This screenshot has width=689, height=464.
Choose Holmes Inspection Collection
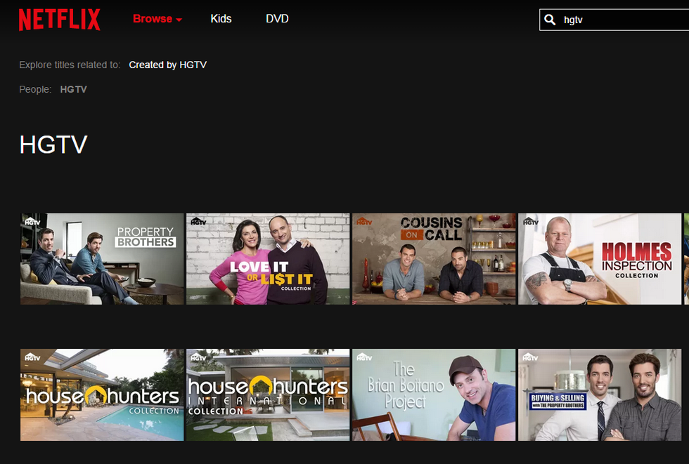tap(600, 259)
